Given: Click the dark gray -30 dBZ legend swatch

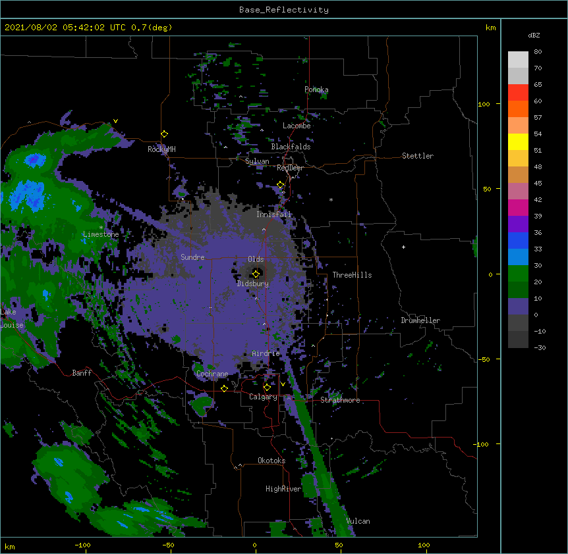Looking at the screenshot, I should (x=518, y=340).
